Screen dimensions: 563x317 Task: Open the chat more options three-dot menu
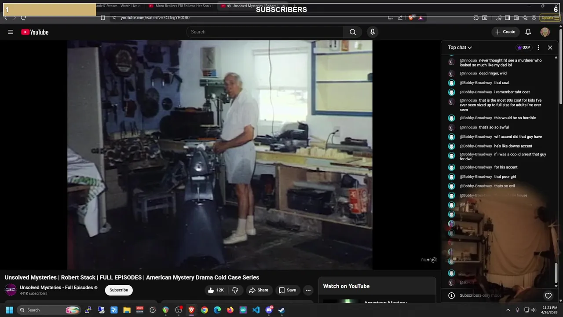(x=538, y=48)
